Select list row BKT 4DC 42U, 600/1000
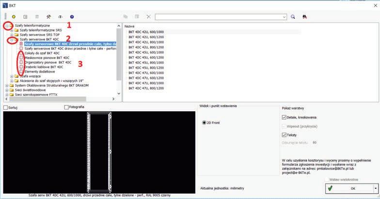The height and width of the screenshot is (199, 380). 146,32
